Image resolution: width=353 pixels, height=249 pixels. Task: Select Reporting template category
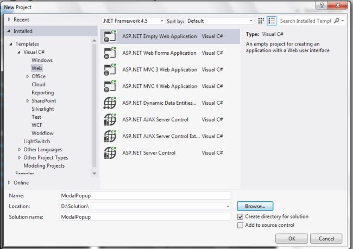tap(43, 93)
